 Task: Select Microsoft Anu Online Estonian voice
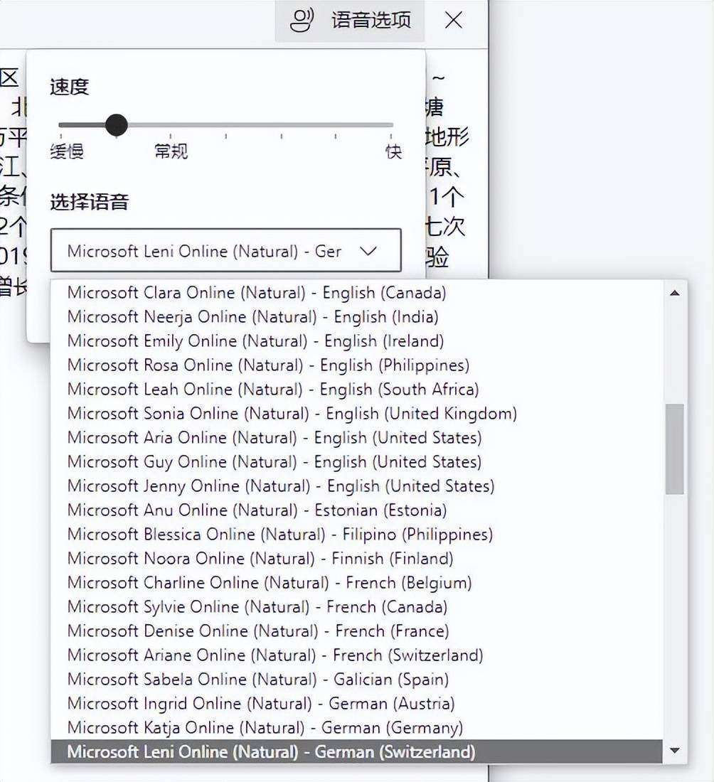click(255, 510)
